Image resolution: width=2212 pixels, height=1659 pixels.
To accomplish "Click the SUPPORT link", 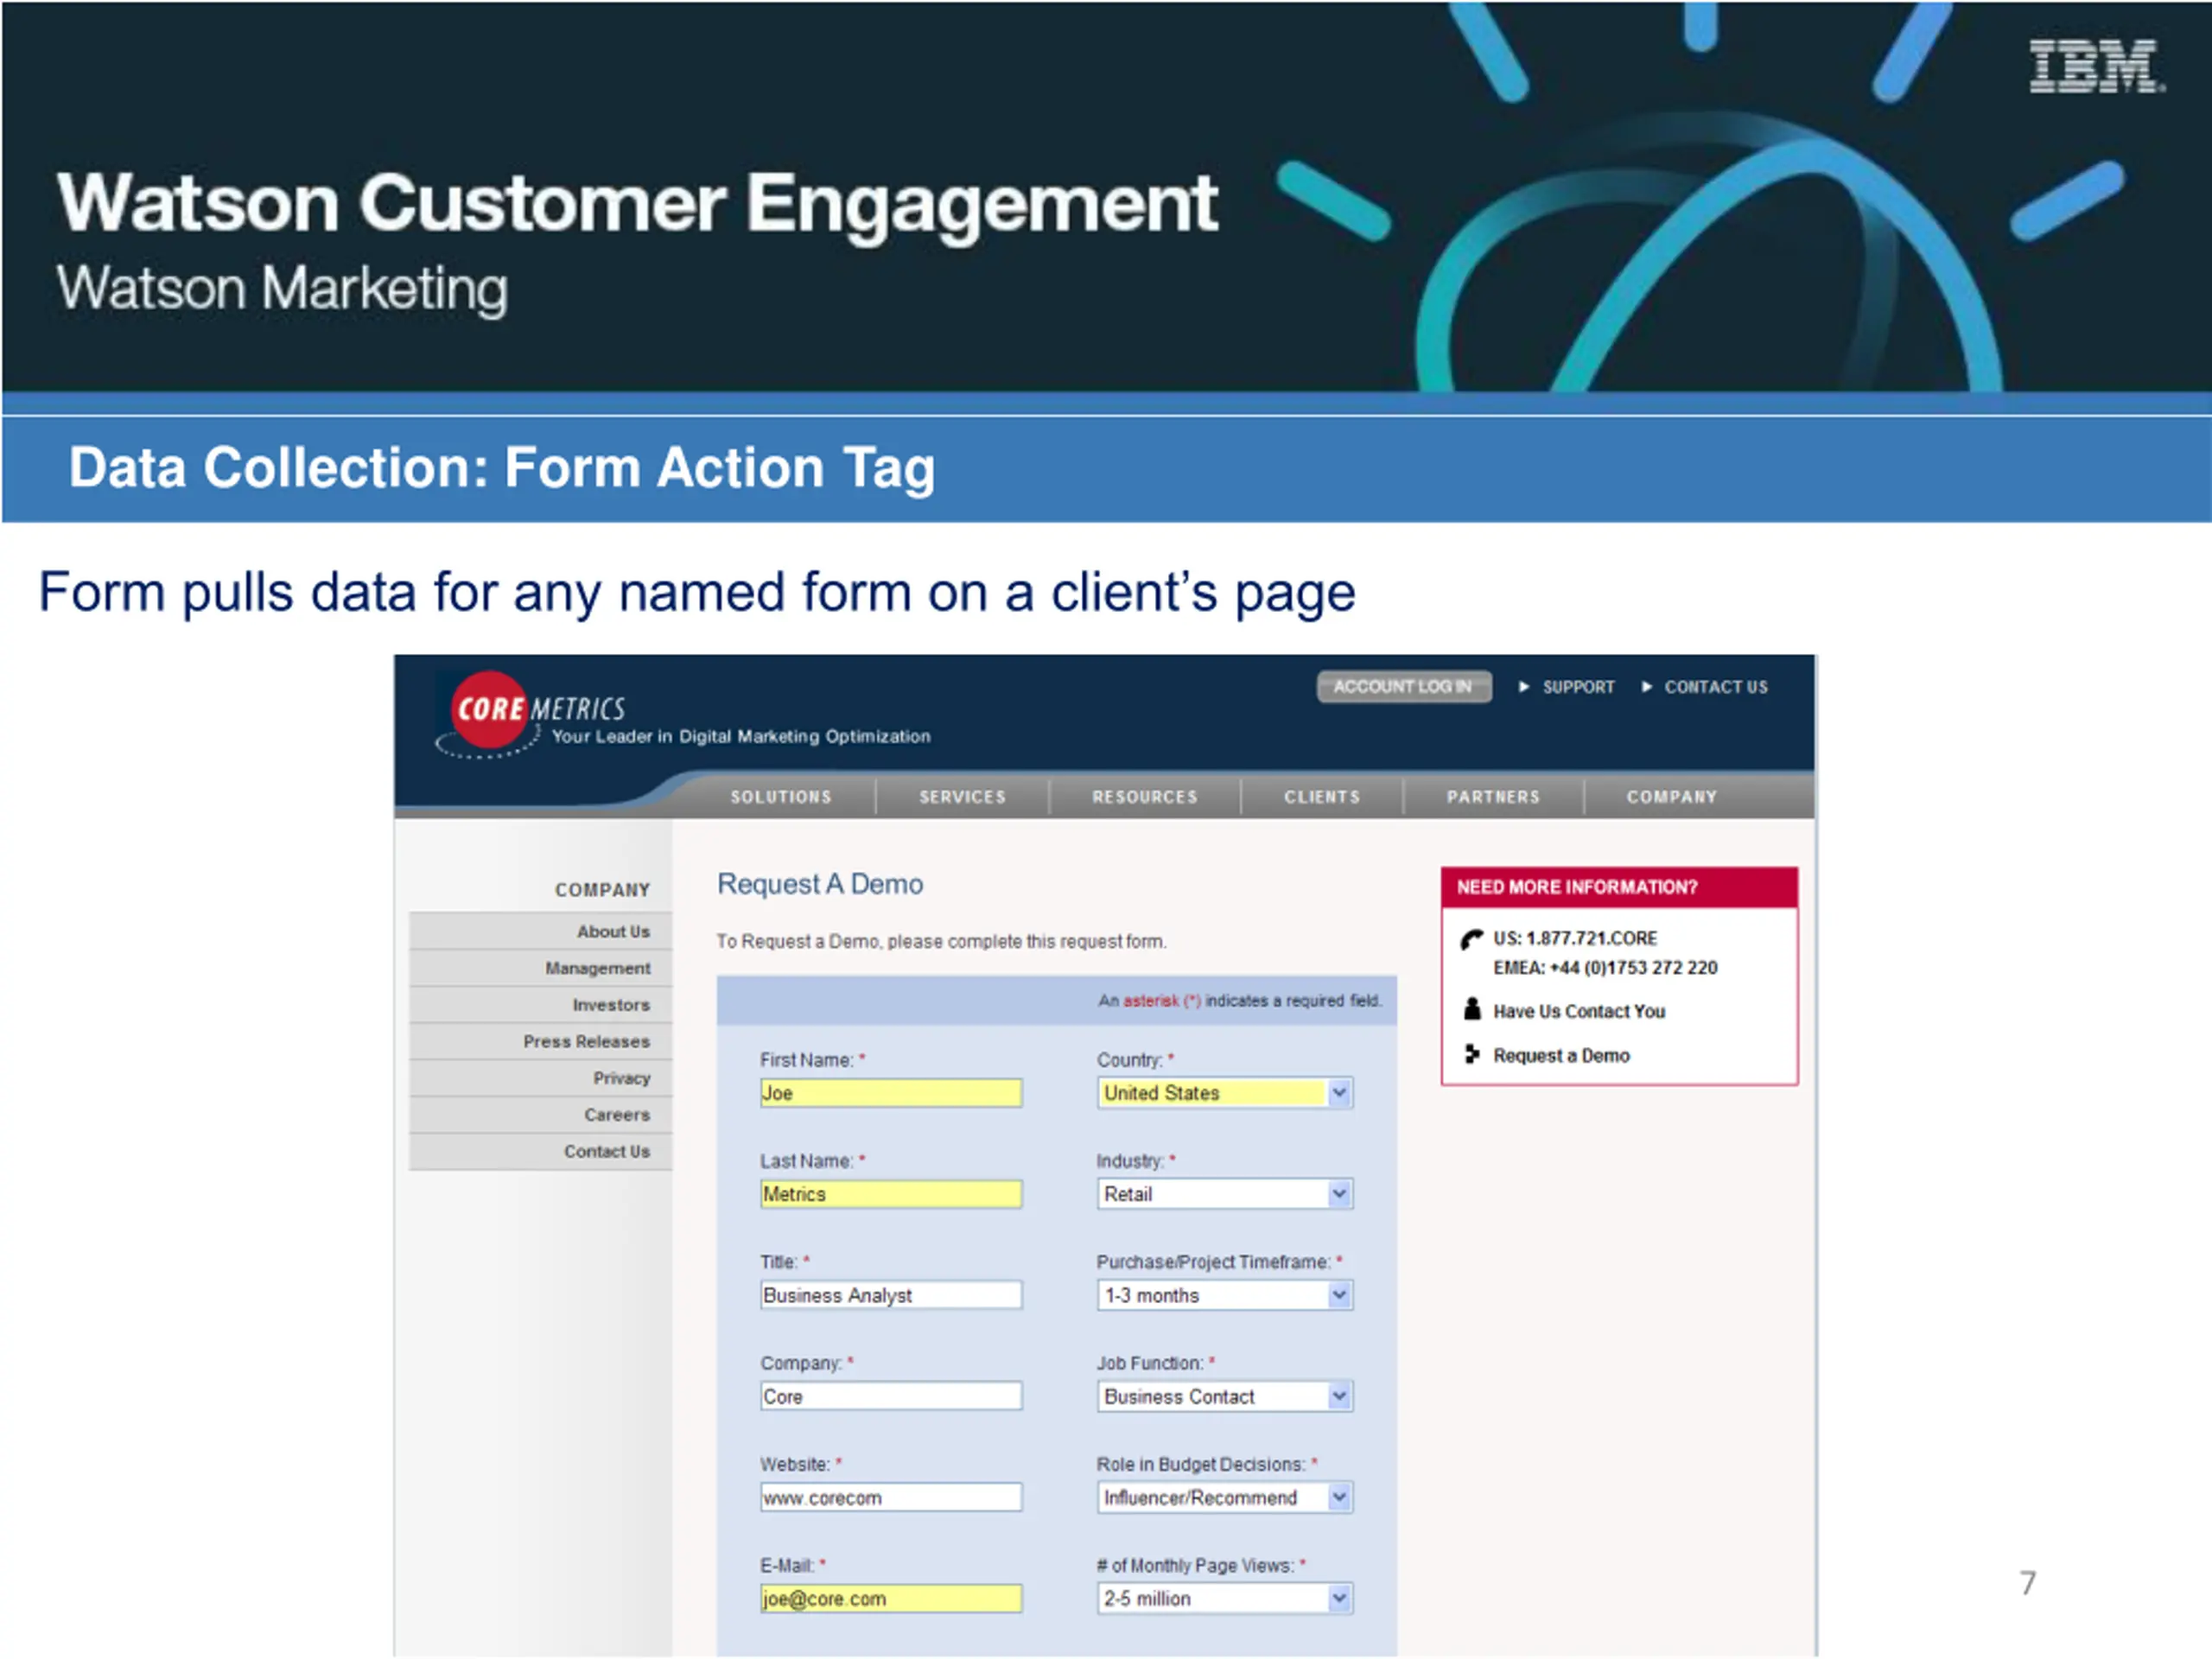I will pyautogui.click(x=1578, y=687).
